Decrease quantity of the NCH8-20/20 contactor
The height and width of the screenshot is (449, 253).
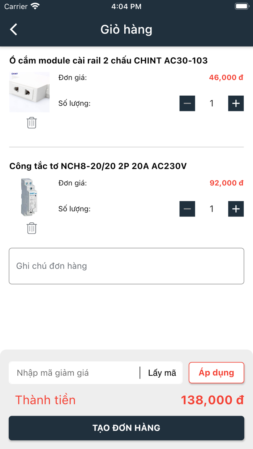[187, 209]
